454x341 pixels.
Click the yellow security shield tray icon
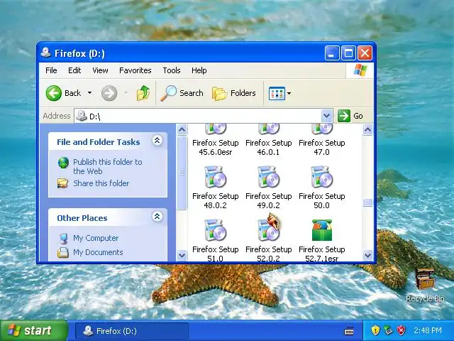[375, 330]
